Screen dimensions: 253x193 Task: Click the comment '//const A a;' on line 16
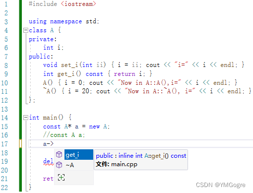[x=64, y=135]
